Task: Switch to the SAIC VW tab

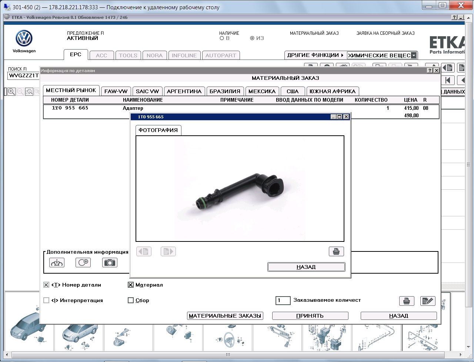Action: 147,91
